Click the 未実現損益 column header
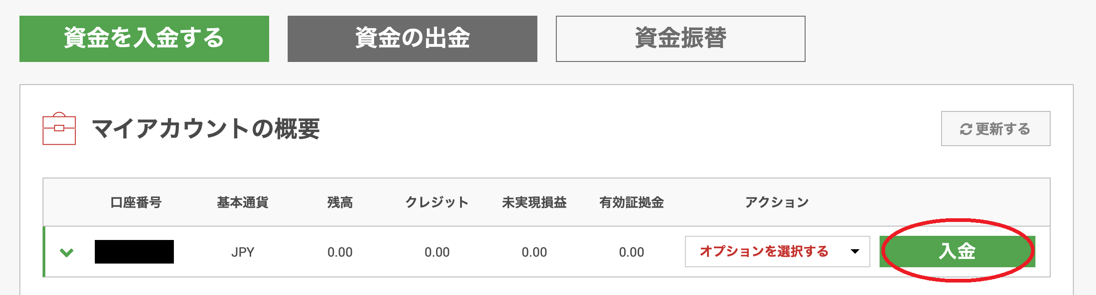This screenshot has height=295, width=1096. (534, 203)
